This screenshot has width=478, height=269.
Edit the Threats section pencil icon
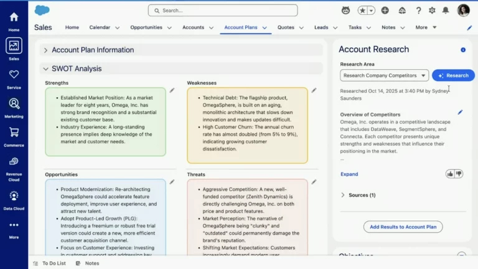click(314, 182)
